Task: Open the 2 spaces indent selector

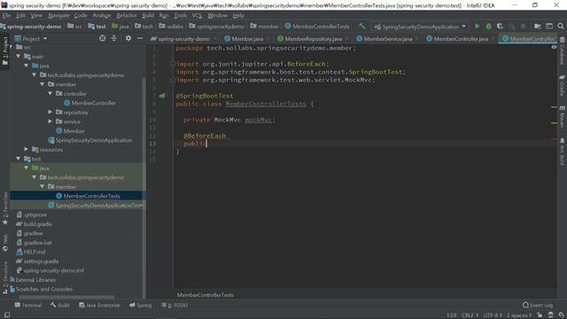Action: [518, 315]
